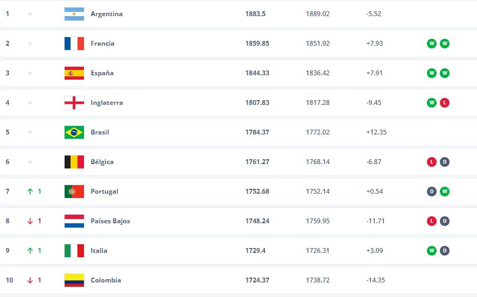Click Italy's gray D result badge
The height and width of the screenshot is (297, 477).
(x=445, y=251)
